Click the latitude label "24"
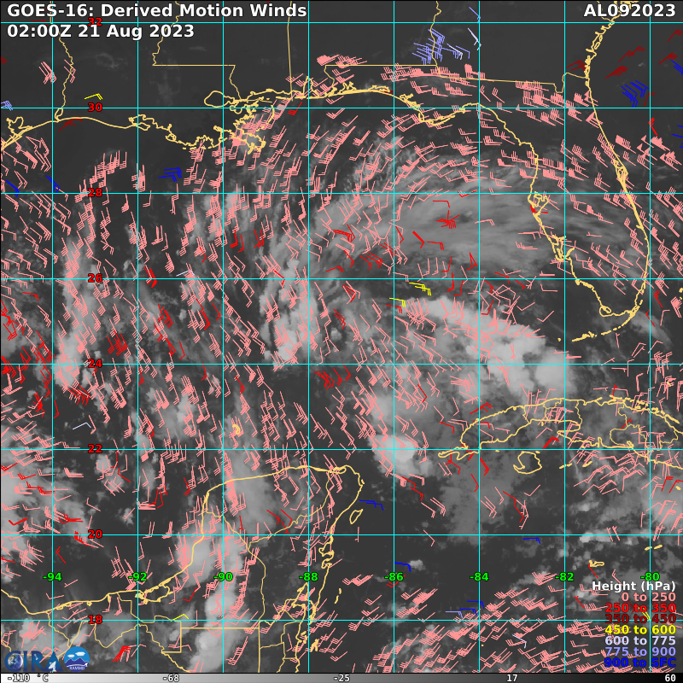Viewport: 683px width, 683px height. [95, 364]
